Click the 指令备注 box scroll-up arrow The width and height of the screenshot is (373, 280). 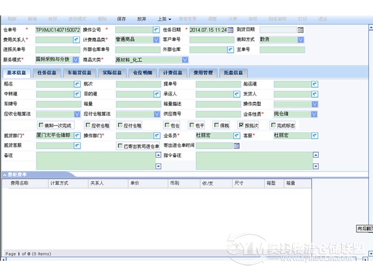(316, 155)
